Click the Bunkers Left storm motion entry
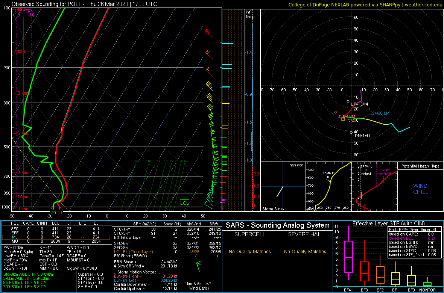This screenshot has height=293, width=444. pyautogui.click(x=146, y=280)
